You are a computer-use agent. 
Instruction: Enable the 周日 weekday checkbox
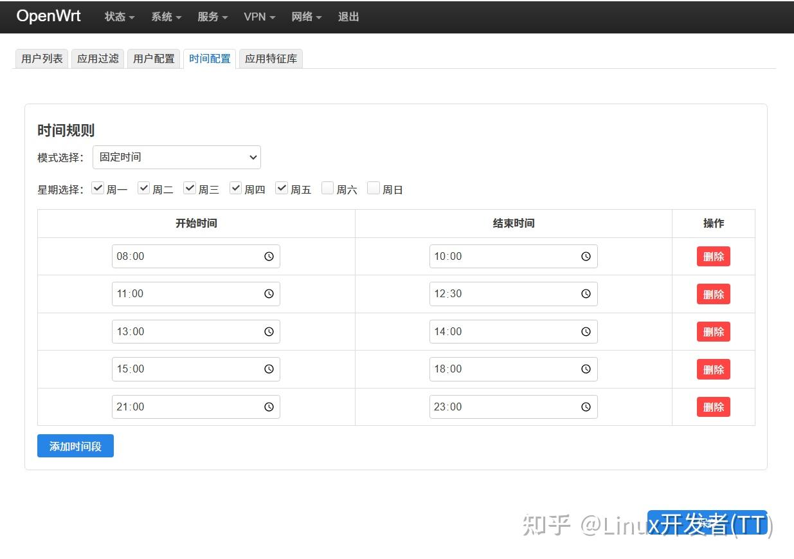(x=374, y=188)
